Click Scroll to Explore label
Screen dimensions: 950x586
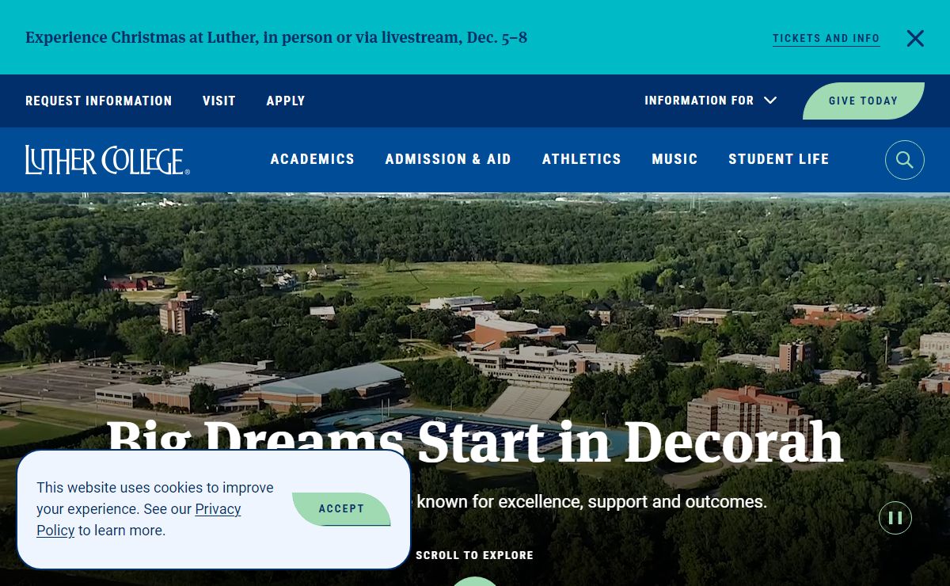coord(475,555)
